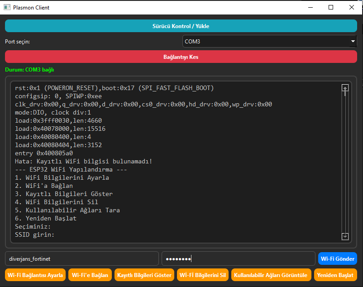Hit the orange Yeniden Başlat button
The height and width of the screenshot is (287, 363).
point(335,275)
